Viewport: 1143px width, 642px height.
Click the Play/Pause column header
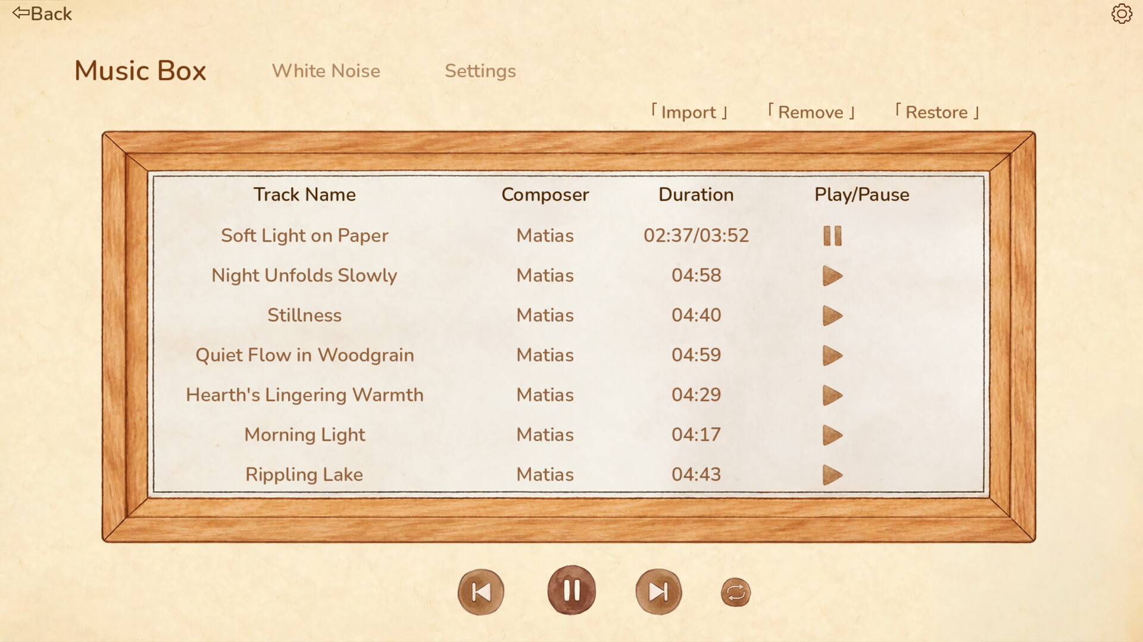click(861, 194)
